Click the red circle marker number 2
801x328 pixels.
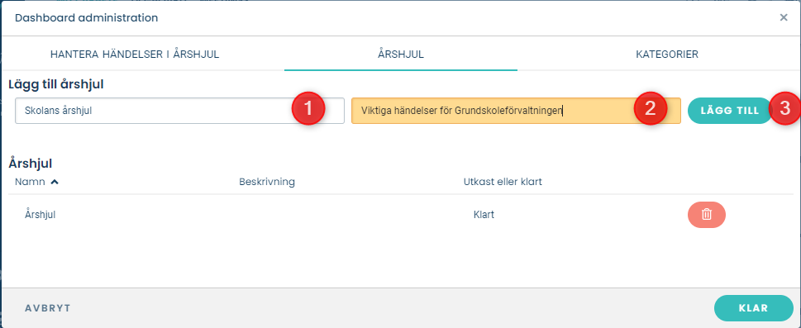pyautogui.click(x=650, y=108)
